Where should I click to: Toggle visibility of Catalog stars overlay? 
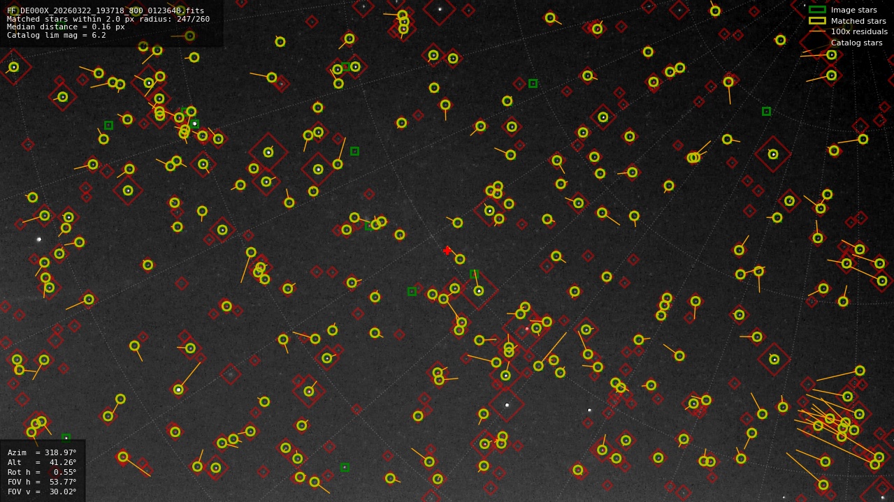pos(856,43)
